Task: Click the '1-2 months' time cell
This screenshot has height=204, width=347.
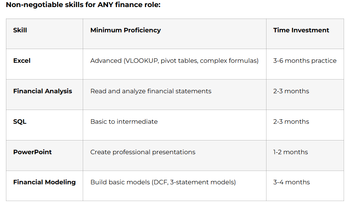Action: [290, 152]
